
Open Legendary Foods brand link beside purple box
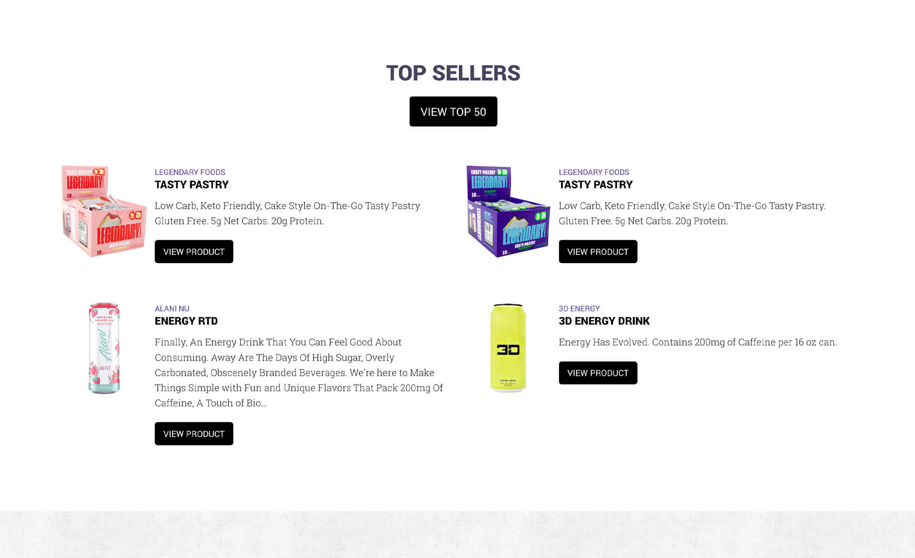coord(594,172)
